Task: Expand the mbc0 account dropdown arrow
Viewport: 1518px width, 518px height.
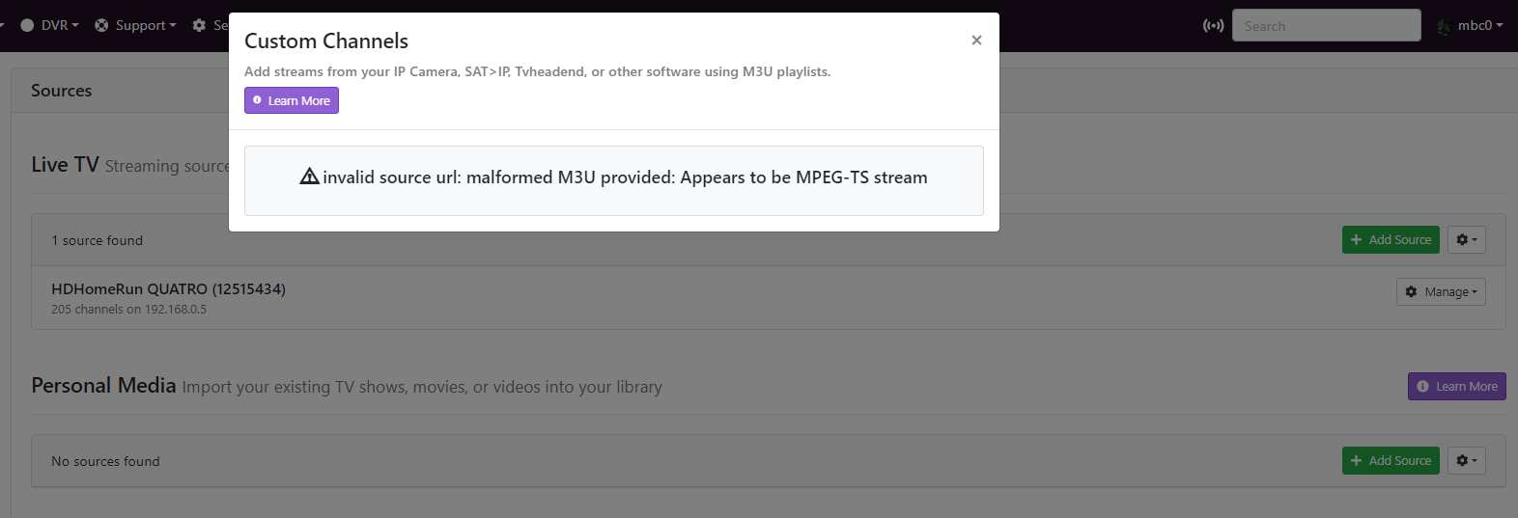Action: tap(1500, 26)
